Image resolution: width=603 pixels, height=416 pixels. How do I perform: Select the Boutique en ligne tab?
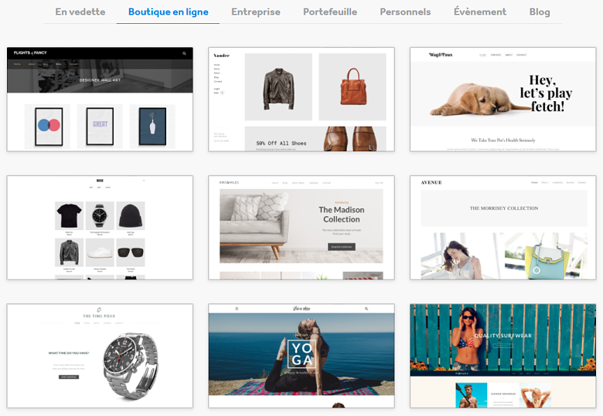pos(168,12)
